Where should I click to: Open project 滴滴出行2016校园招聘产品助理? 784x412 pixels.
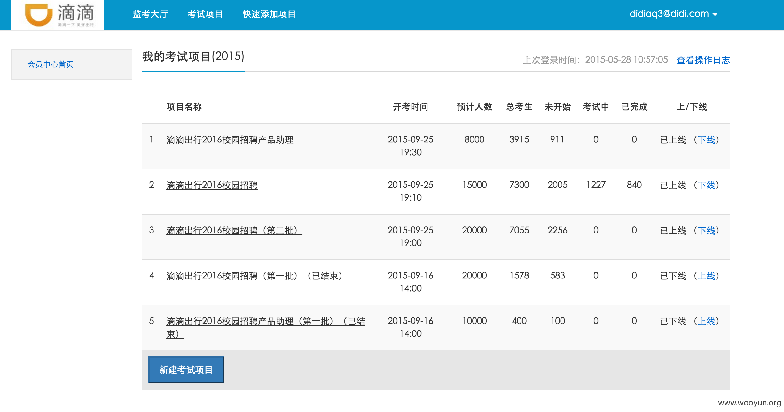click(x=230, y=140)
